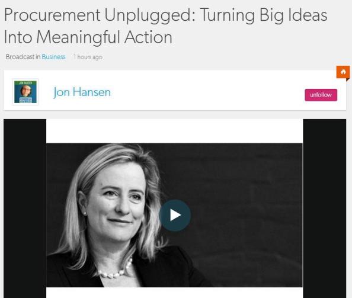The height and width of the screenshot is (298, 352).
Task: Open the Business category link
Action: click(53, 57)
